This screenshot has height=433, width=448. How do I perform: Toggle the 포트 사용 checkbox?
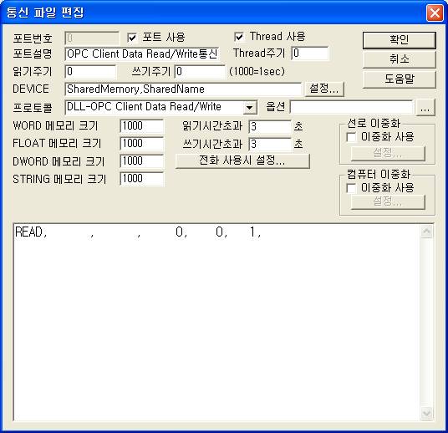tap(132, 38)
